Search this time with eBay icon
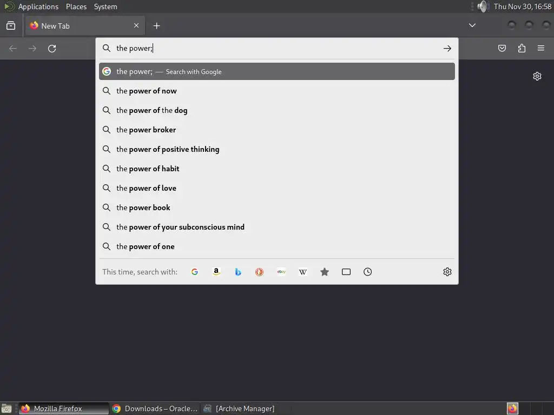The width and height of the screenshot is (554, 415). [x=281, y=272]
